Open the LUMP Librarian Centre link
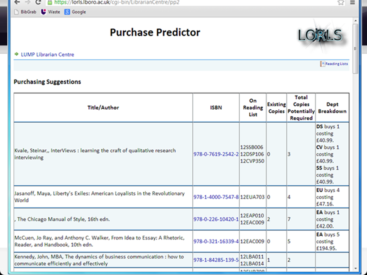The height and width of the screenshot is (275, 367). point(47,55)
